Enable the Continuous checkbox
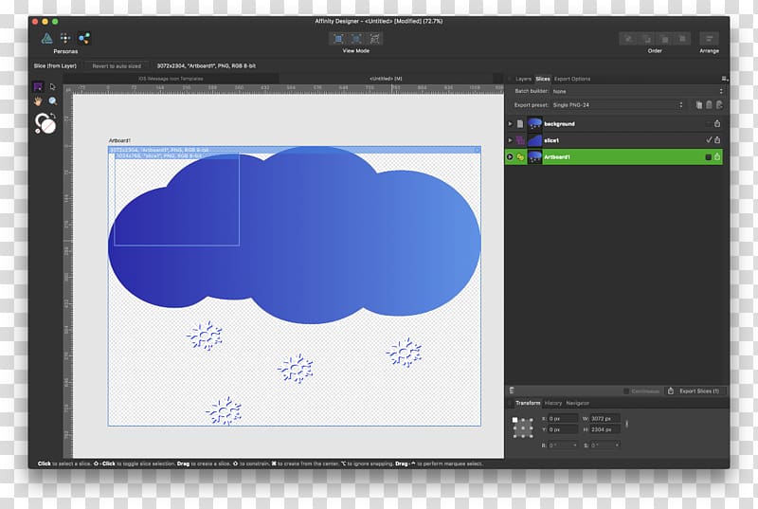This screenshot has height=509, width=758. [627, 391]
